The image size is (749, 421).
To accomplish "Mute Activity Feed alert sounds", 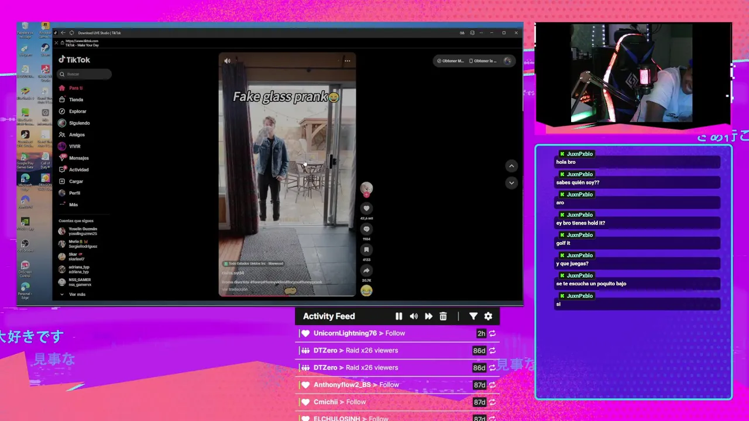I will click(x=414, y=316).
